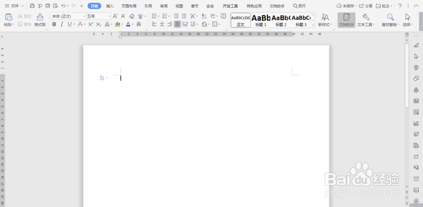Collapse the ribbon with the up chevron
Image resolution: width=423 pixels, height=207 pixels.
[x=415, y=6]
